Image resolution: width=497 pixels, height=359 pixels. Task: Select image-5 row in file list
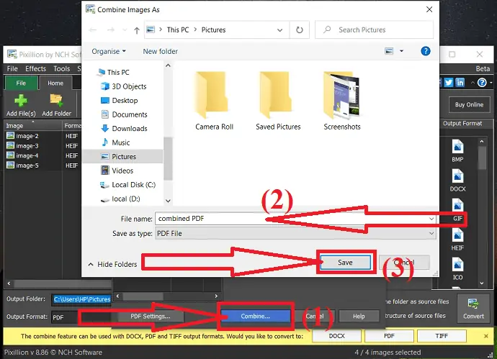click(42, 165)
